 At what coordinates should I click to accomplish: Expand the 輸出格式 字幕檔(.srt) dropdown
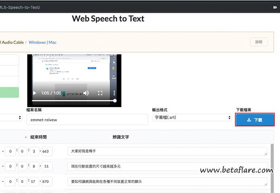point(191,118)
